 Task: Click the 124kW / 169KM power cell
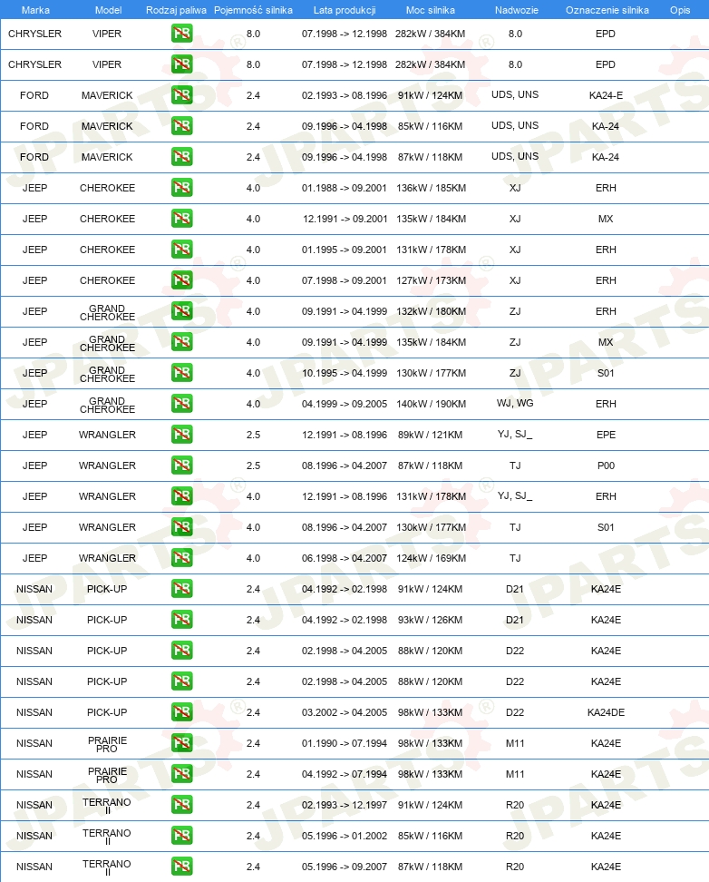coord(431,558)
